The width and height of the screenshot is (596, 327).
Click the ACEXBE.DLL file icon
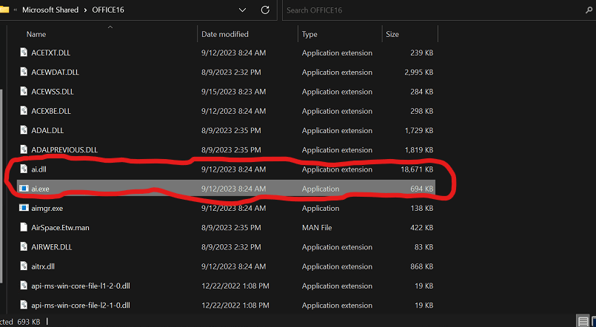[24, 110]
